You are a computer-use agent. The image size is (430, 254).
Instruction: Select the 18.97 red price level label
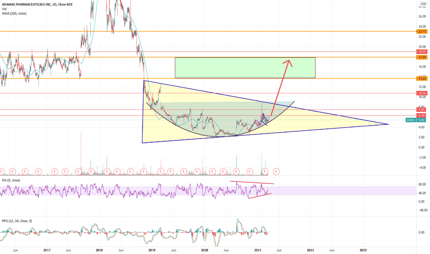pyautogui.click(x=422, y=52)
